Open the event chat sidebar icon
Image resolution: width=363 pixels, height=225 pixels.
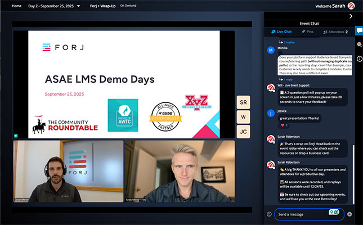click(x=359, y=31)
